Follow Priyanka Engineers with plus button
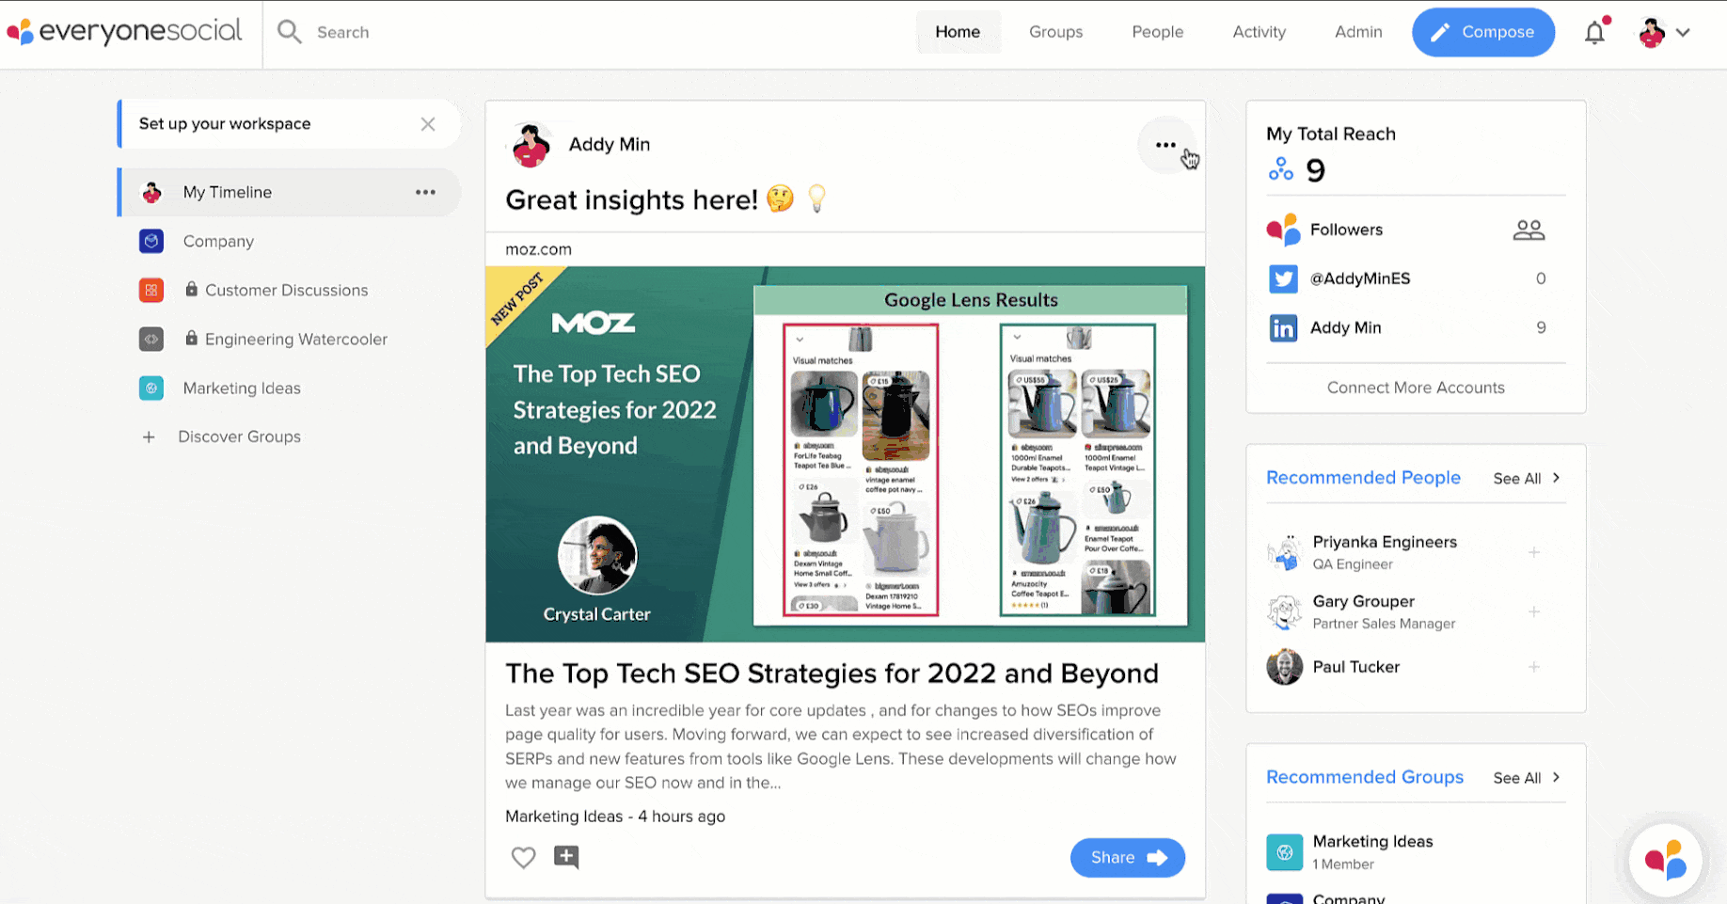 1534,552
